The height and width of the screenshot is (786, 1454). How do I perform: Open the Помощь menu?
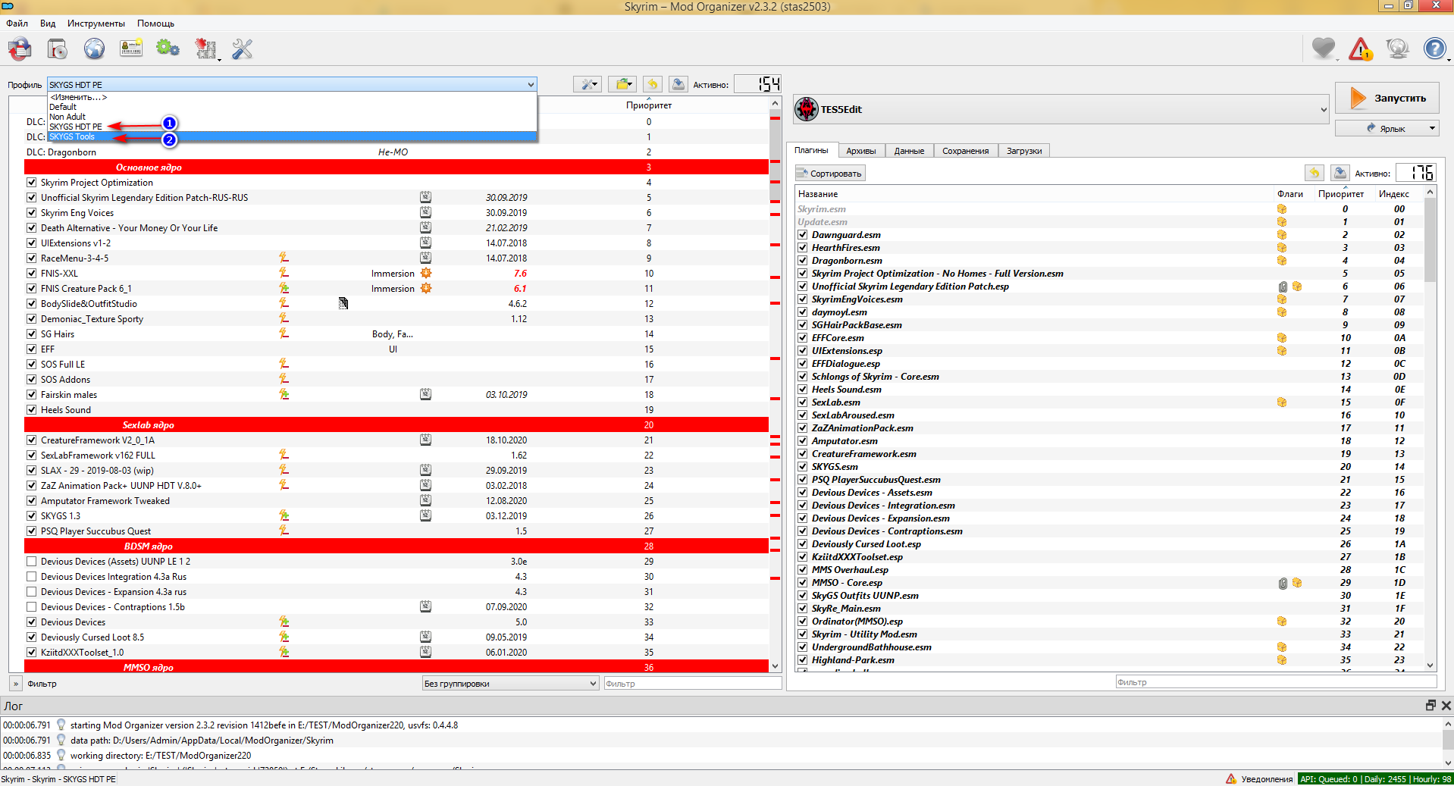click(155, 23)
